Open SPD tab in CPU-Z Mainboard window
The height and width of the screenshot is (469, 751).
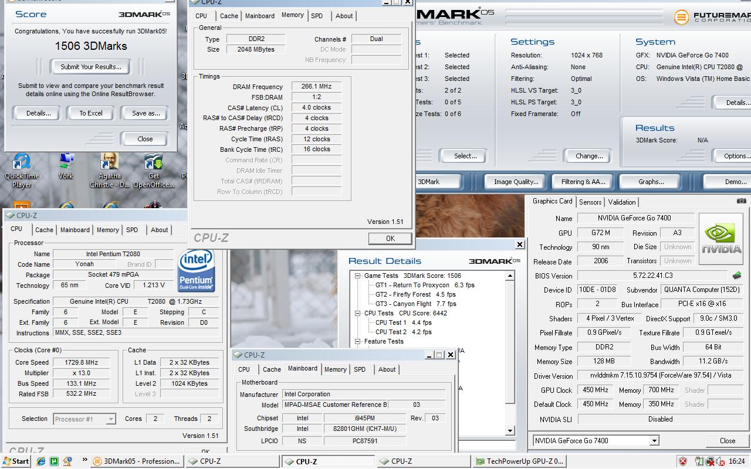click(360, 369)
